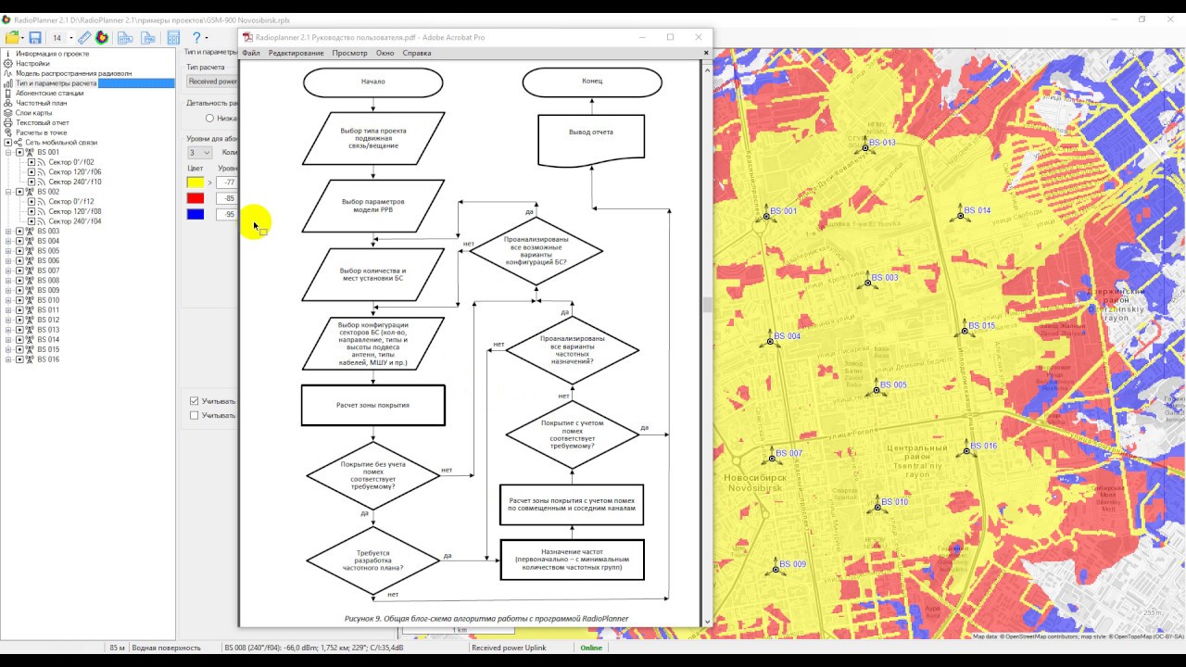Click the Acrobat vertical scrollbar thumb

(x=707, y=304)
